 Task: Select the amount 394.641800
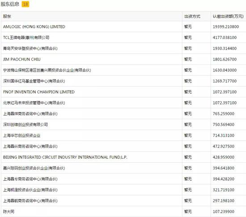[x=223, y=168]
